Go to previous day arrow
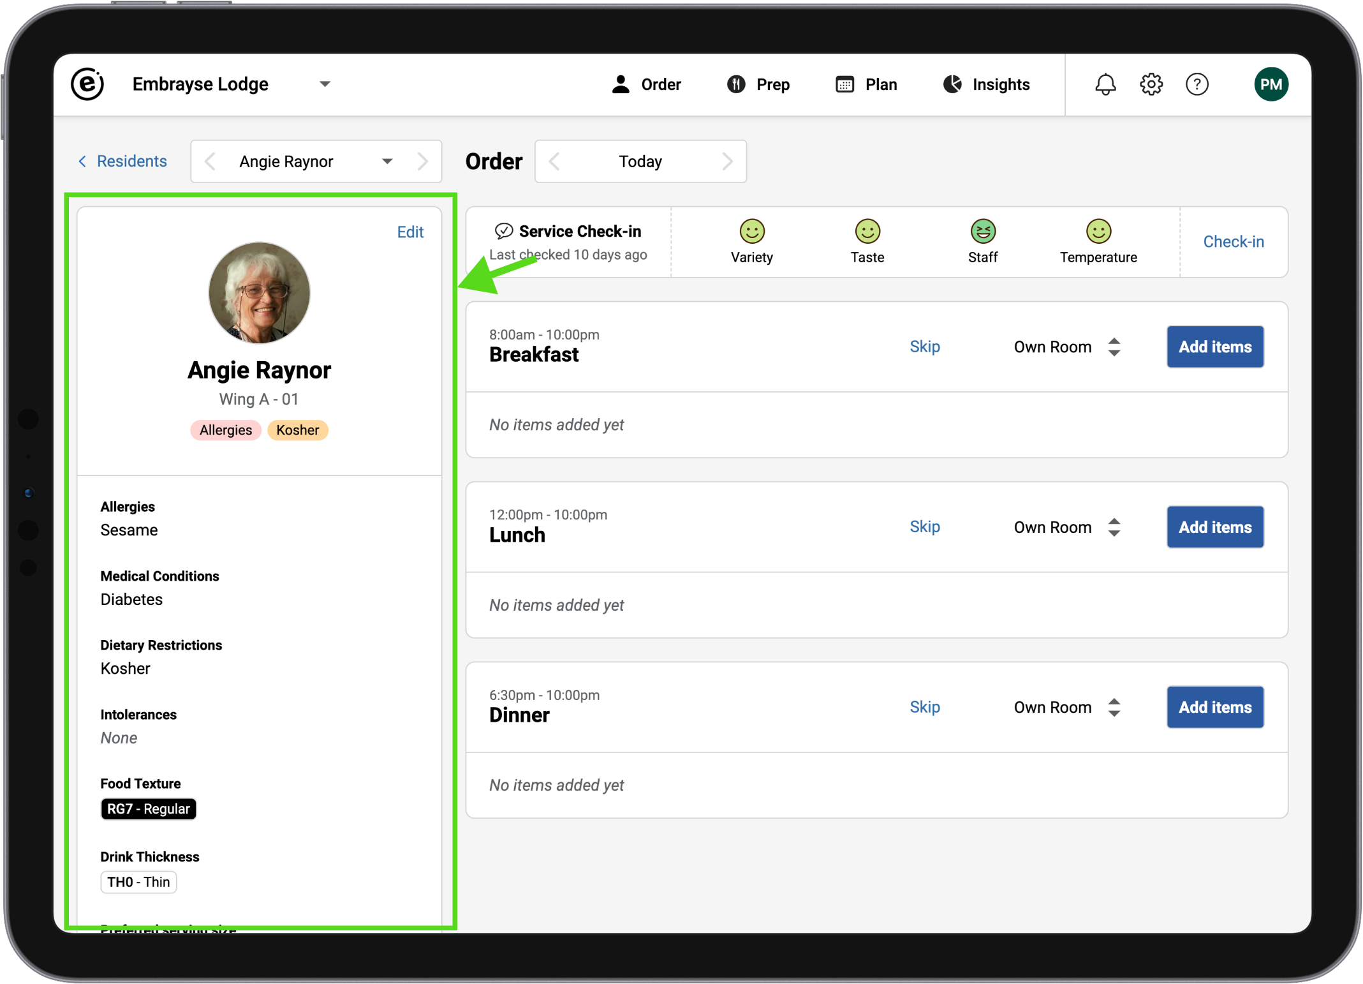Image resolution: width=1363 pixels, height=984 pixels. (554, 161)
